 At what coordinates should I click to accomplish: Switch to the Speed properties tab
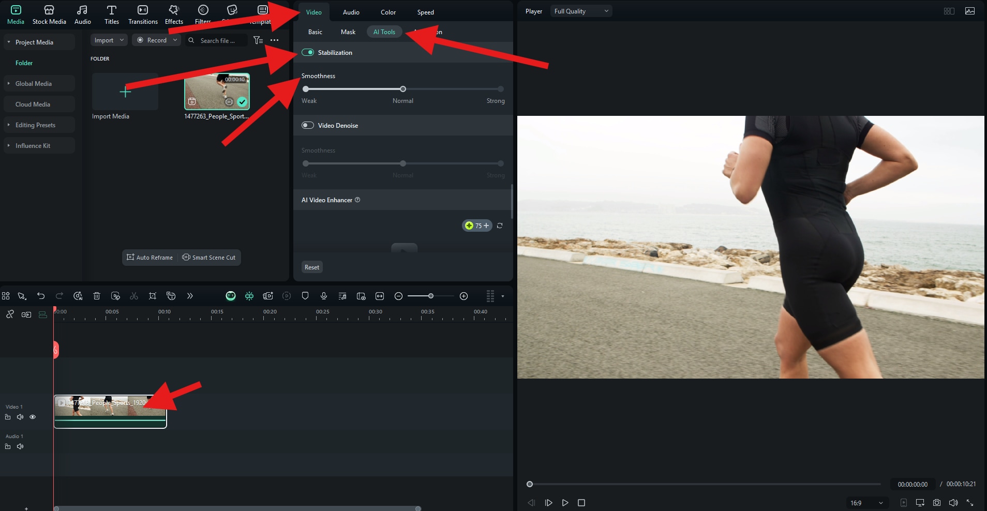pos(425,12)
